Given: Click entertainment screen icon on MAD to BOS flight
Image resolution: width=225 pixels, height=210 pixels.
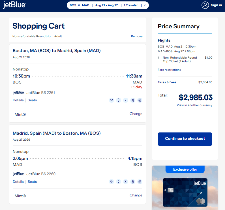Looking at the screenshot, I should (x=126, y=182).
